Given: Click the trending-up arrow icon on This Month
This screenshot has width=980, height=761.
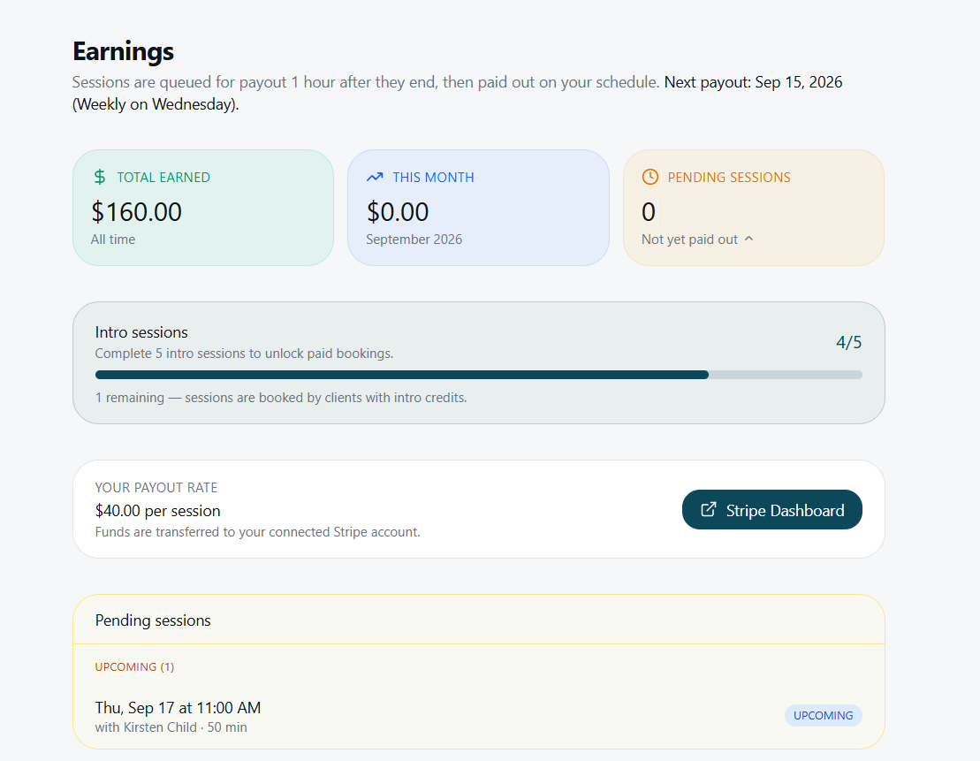Looking at the screenshot, I should click(x=375, y=177).
